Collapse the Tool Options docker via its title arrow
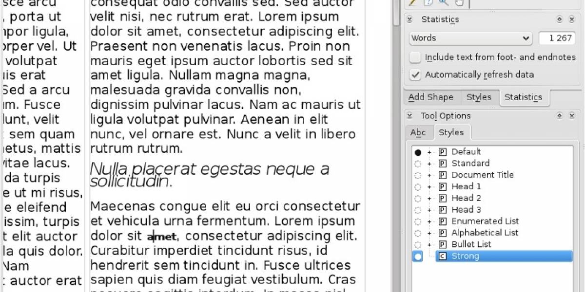This screenshot has height=292, width=585. (x=410, y=116)
